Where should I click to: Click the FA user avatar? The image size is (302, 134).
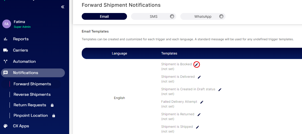pyautogui.click(x=7, y=24)
